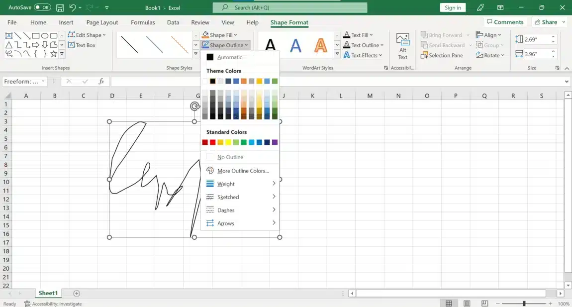Select the Rectangle shape tool
Image resolution: width=572 pixels, height=307 pixels.
pos(35,35)
